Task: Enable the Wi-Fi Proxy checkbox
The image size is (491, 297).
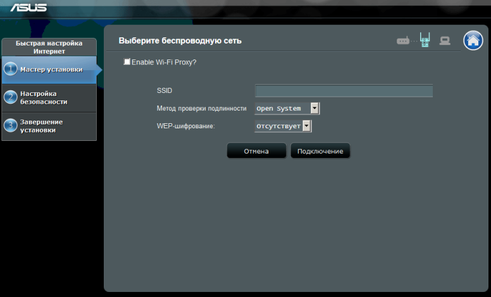Action: [x=127, y=61]
